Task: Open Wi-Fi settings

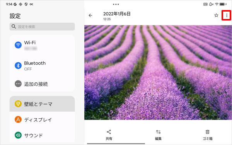Action: (42, 45)
